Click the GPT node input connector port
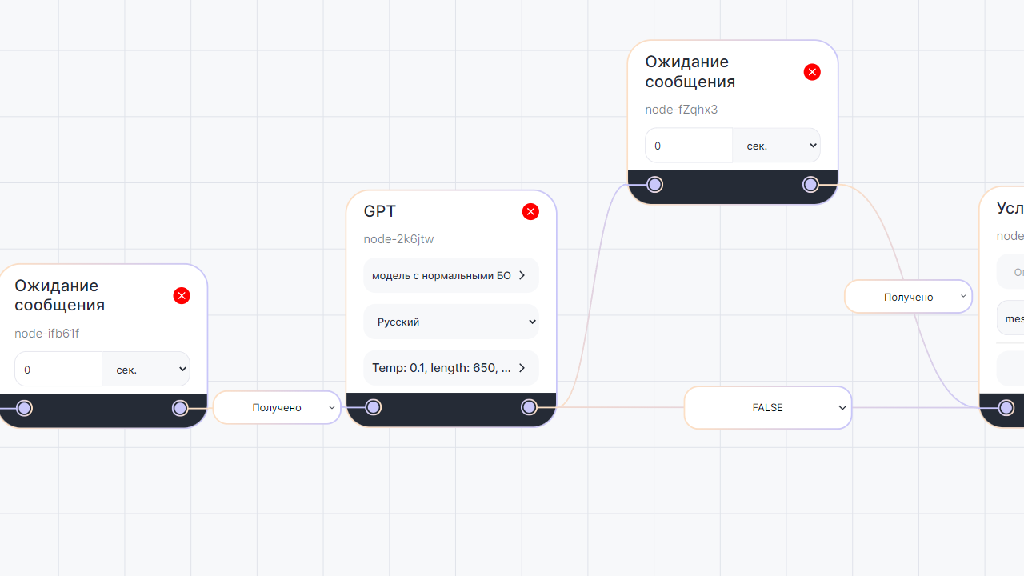This screenshot has height=576, width=1024. [374, 407]
